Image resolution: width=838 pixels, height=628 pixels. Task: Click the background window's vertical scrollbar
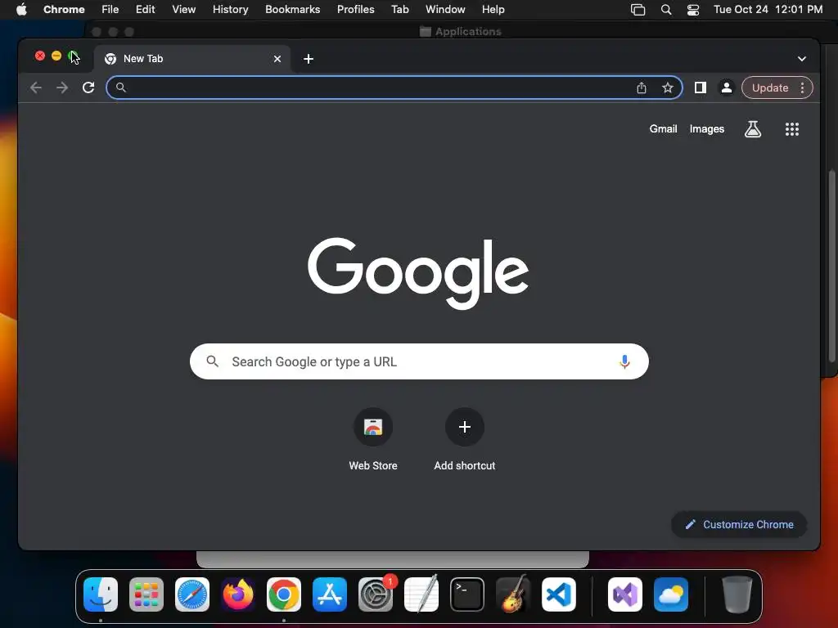pyautogui.click(x=831, y=266)
